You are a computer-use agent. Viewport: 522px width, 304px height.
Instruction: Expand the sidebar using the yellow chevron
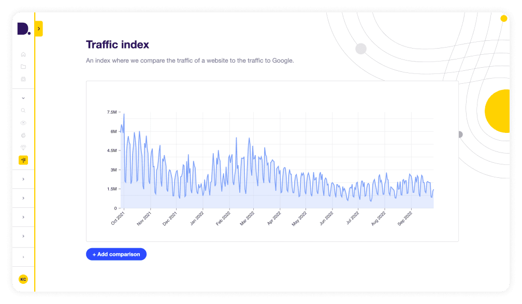click(38, 29)
